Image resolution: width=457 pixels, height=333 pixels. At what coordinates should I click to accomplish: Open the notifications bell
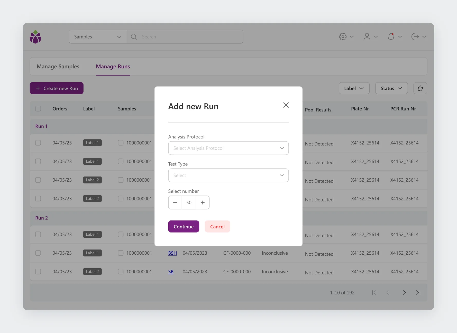[x=391, y=37]
